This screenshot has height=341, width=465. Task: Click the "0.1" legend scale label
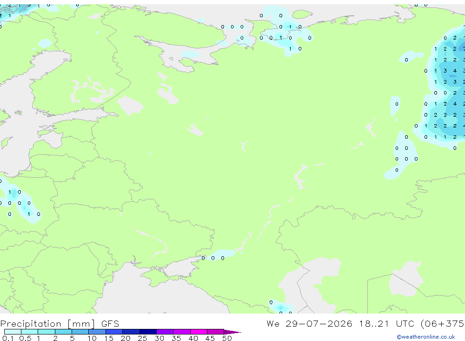[8, 338]
